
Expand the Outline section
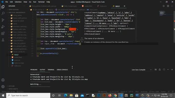[11, 86]
